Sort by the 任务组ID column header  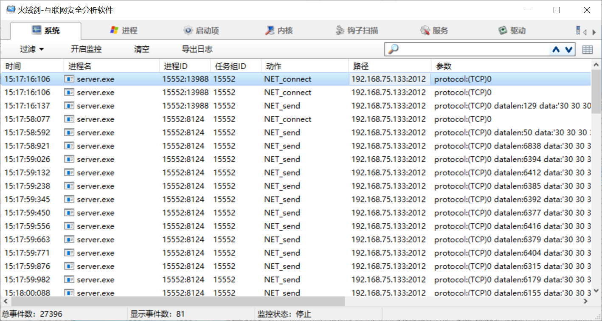pyautogui.click(x=236, y=66)
